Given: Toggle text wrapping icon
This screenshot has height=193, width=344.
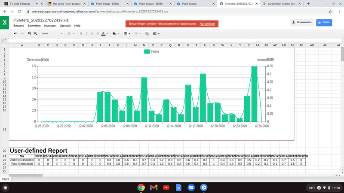Looking at the screenshot, I should click(147, 33).
